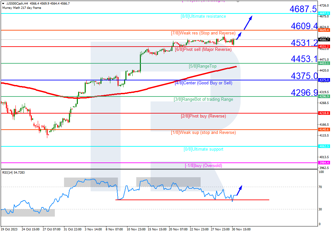Screen dimensions: 331x233
Task: Click the 4375.0 blue price tag
Action: click(324, 80)
